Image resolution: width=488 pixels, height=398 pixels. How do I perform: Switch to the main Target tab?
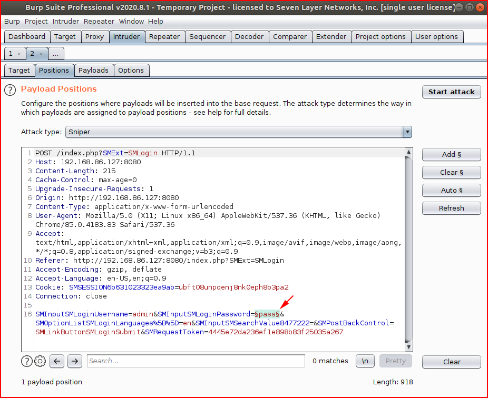tap(65, 37)
